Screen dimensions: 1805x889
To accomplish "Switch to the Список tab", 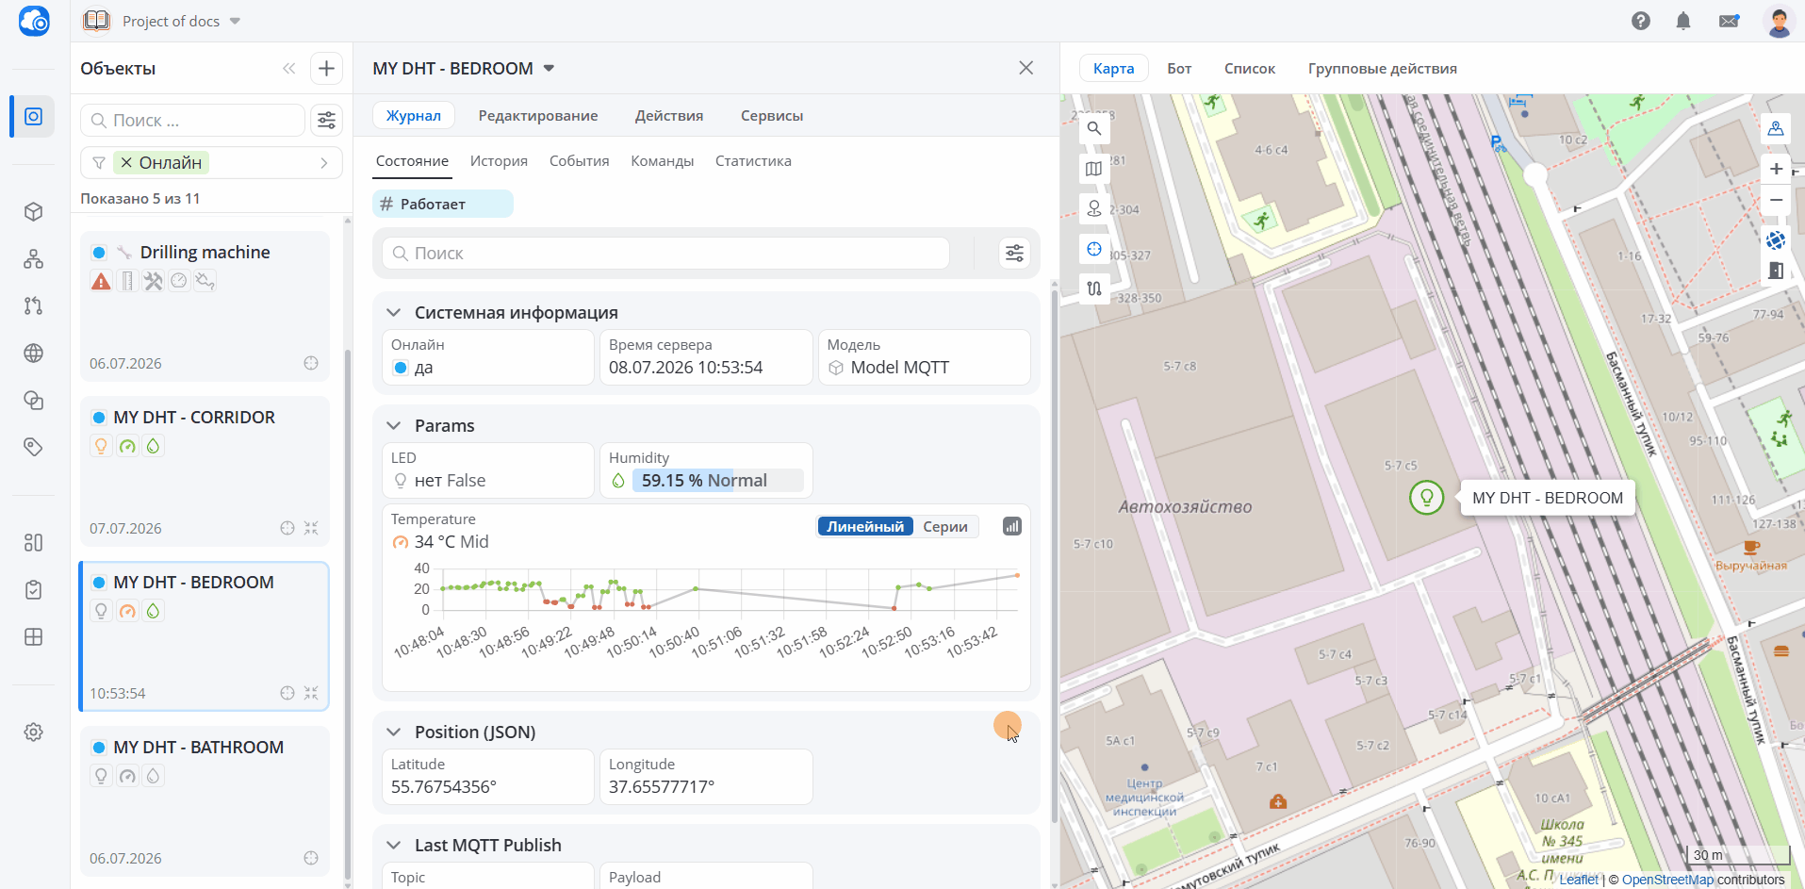I will [1249, 68].
